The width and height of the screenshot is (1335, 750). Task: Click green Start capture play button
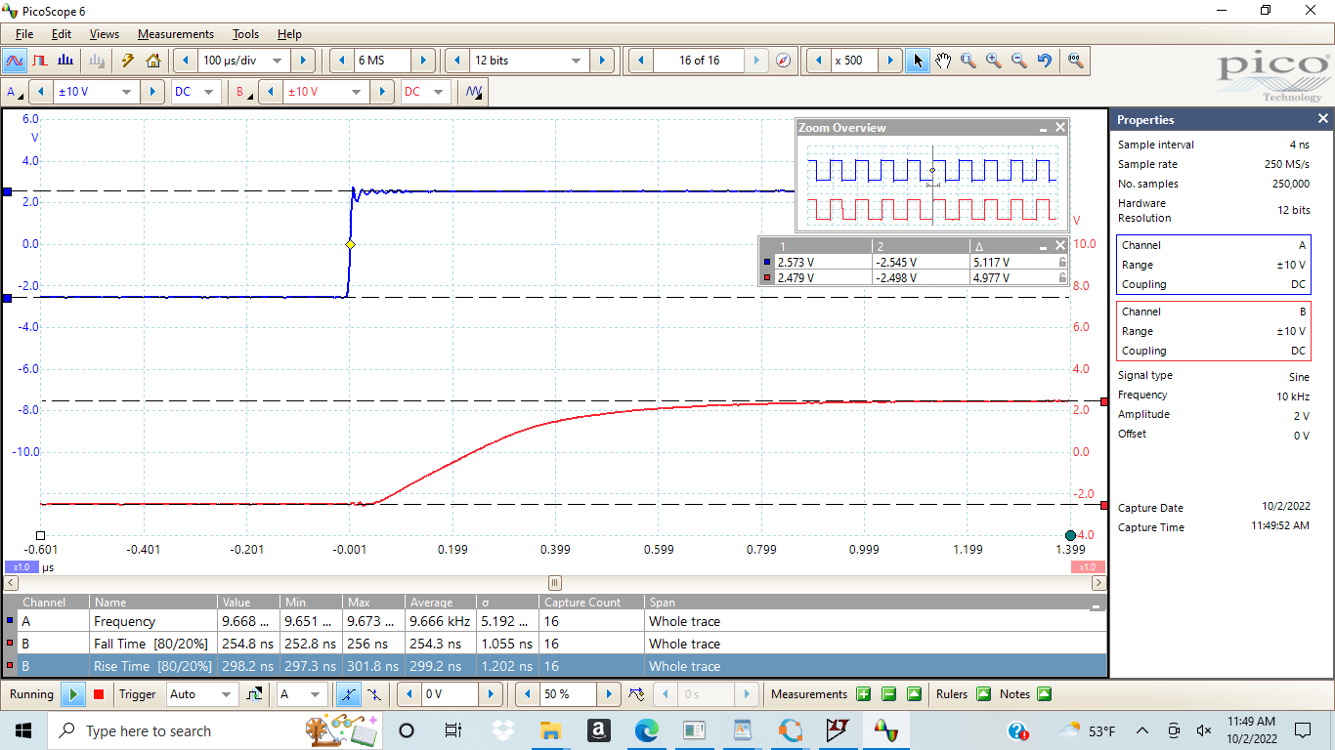click(x=73, y=694)
